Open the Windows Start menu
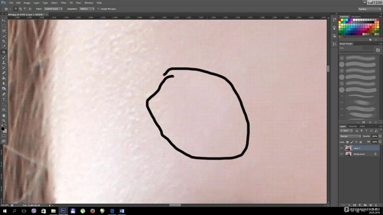The width and height of the screenshot is (383, 215). tap(5, 211)
